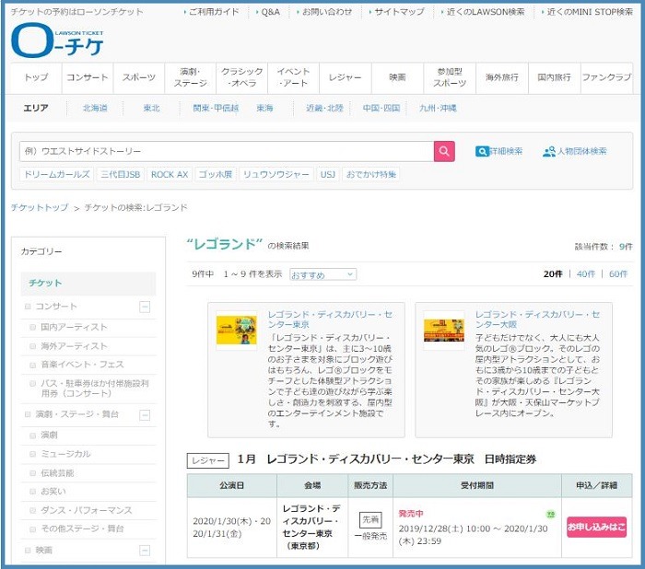645x569 pixels.
Task: Open the 国内旅行 navigation tab
Action: pos(554,77)
